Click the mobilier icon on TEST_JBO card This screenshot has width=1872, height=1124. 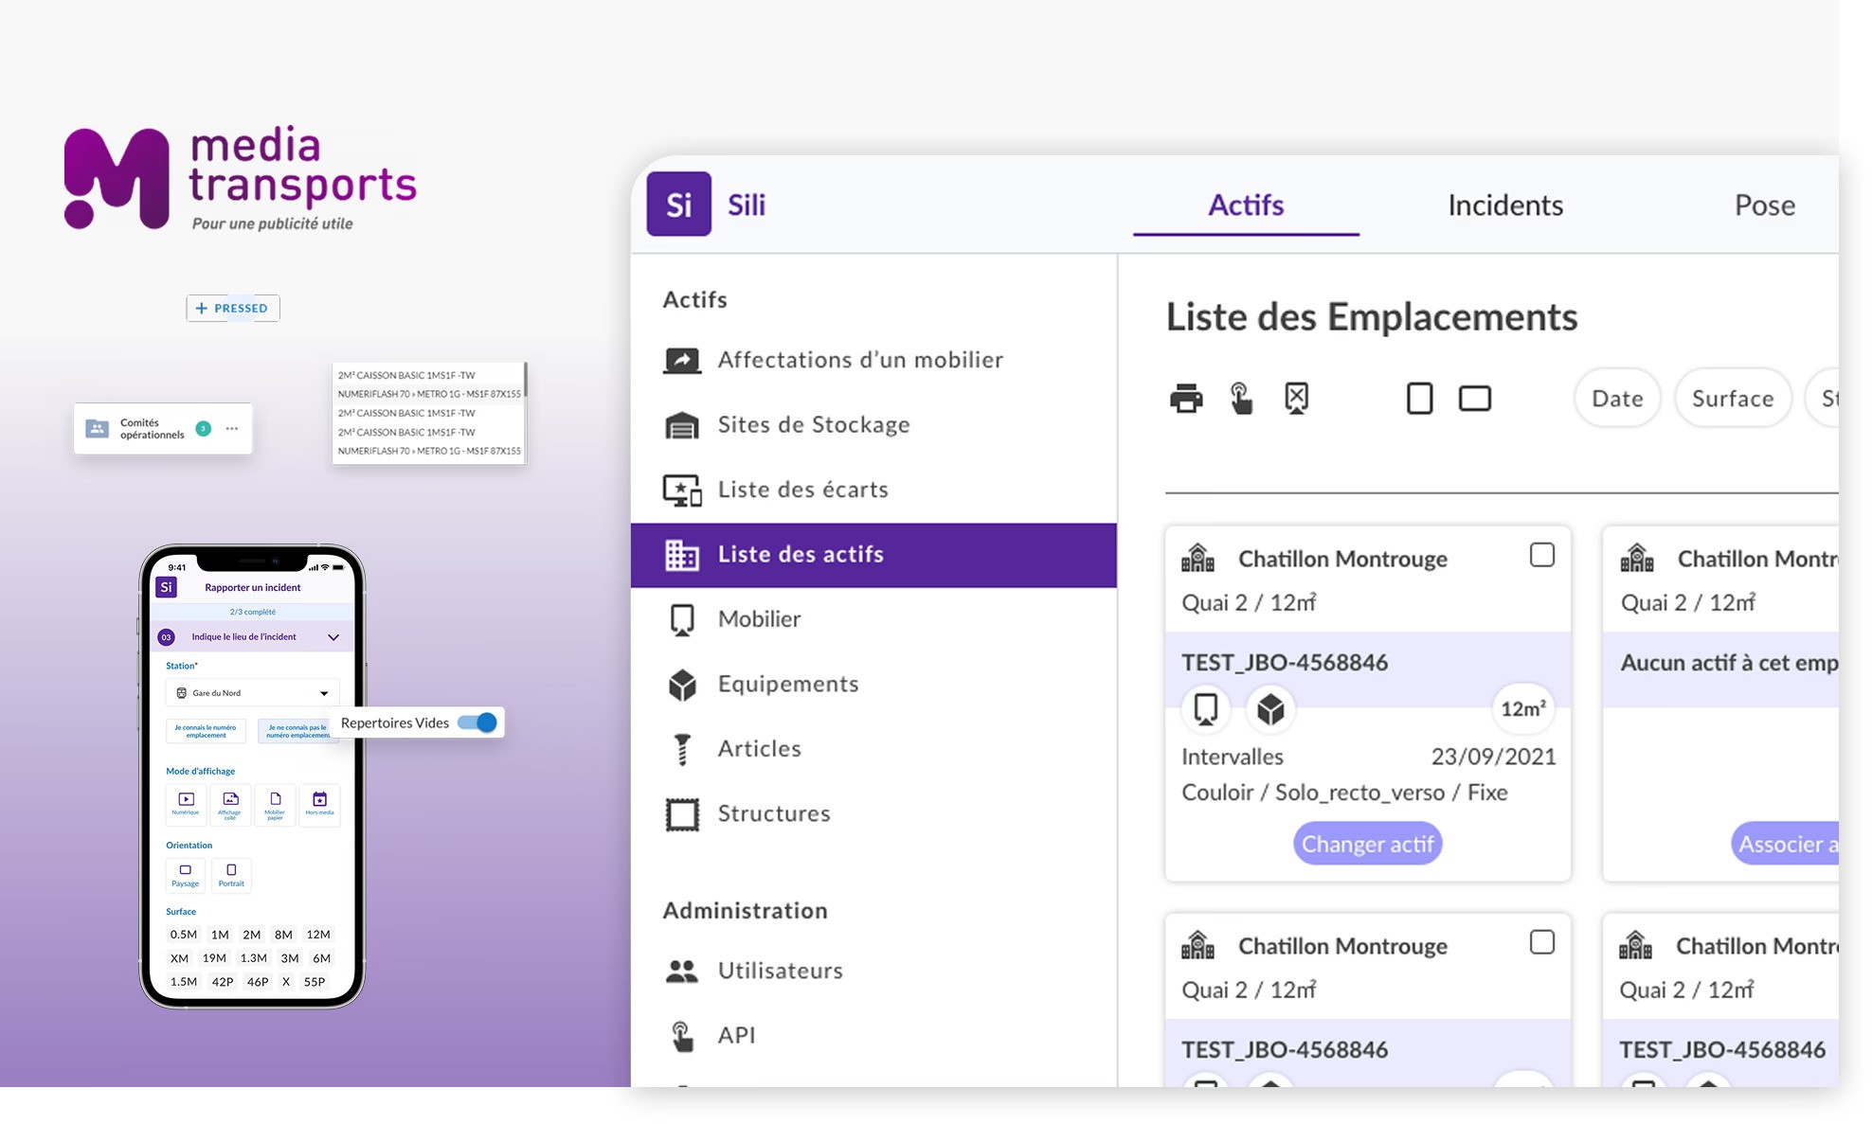[1206, 708]
